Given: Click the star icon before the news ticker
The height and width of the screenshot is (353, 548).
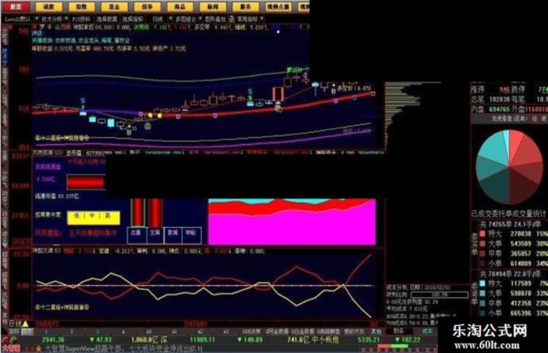Looking at the screenshot, I should click(38, 348).
